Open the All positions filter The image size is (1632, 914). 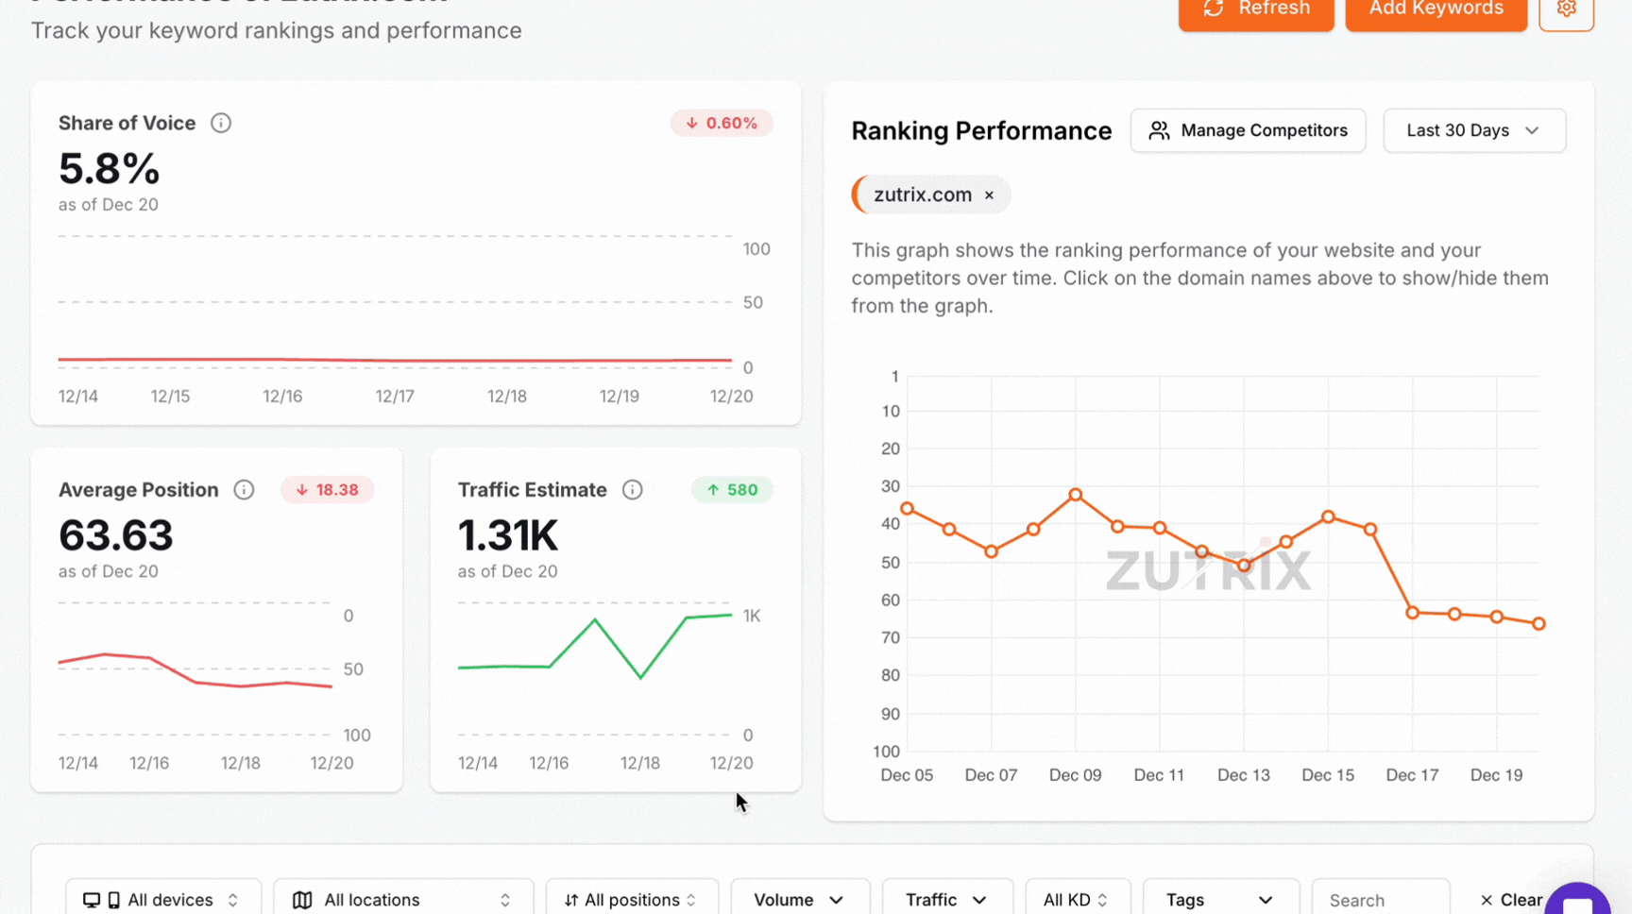click(631, 899)
